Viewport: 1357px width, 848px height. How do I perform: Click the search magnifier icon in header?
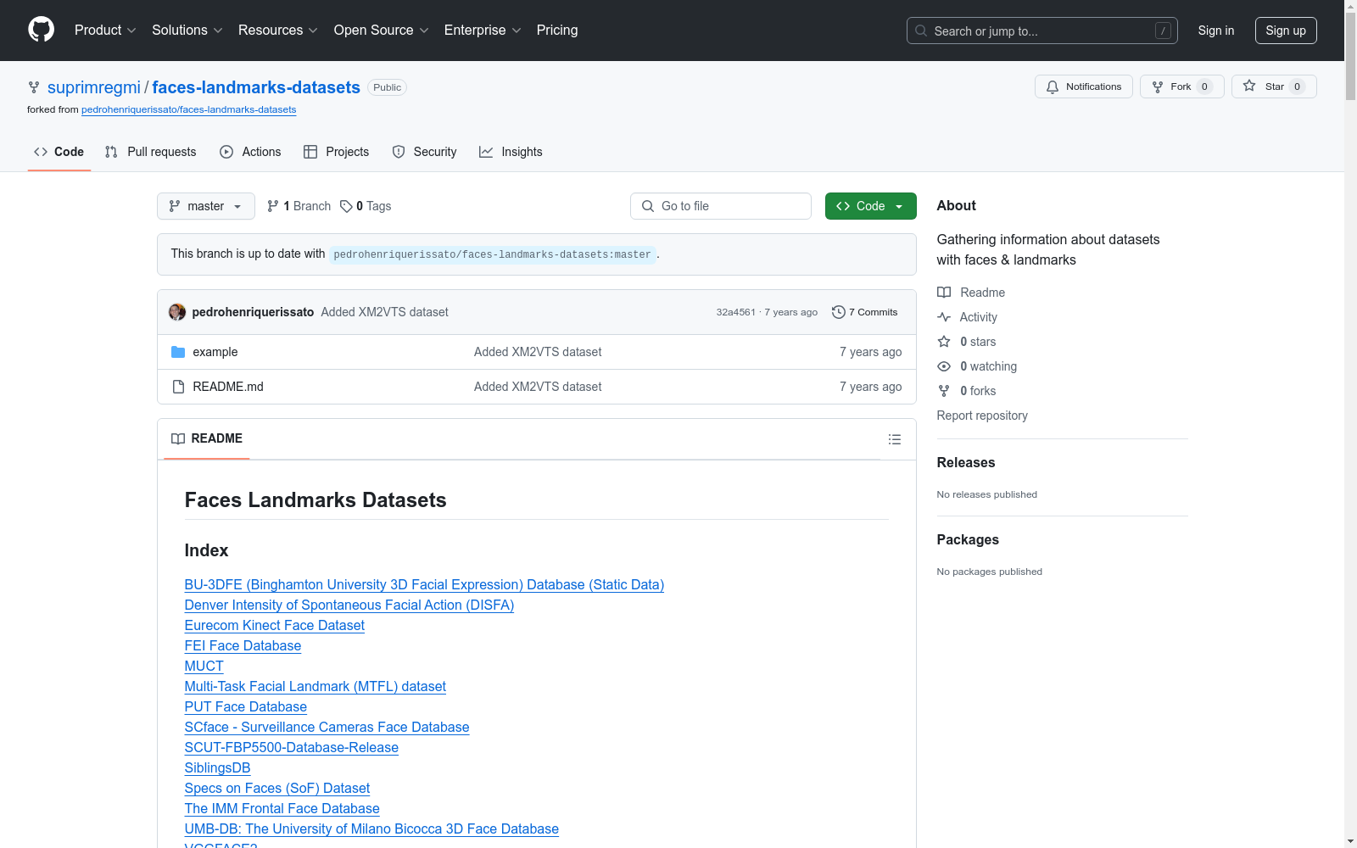point(921,31)
